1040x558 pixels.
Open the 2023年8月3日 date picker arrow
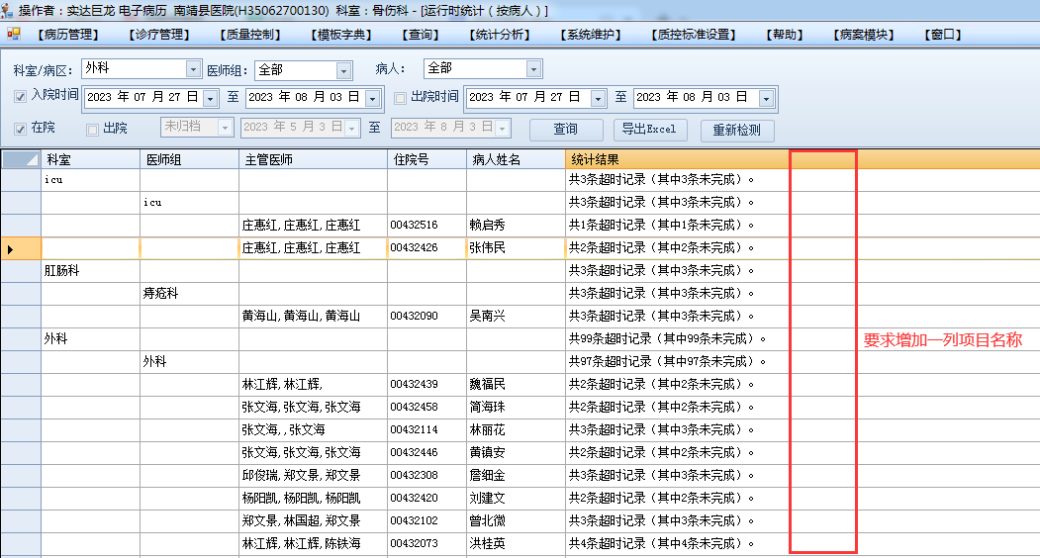(x=502, y=128)
